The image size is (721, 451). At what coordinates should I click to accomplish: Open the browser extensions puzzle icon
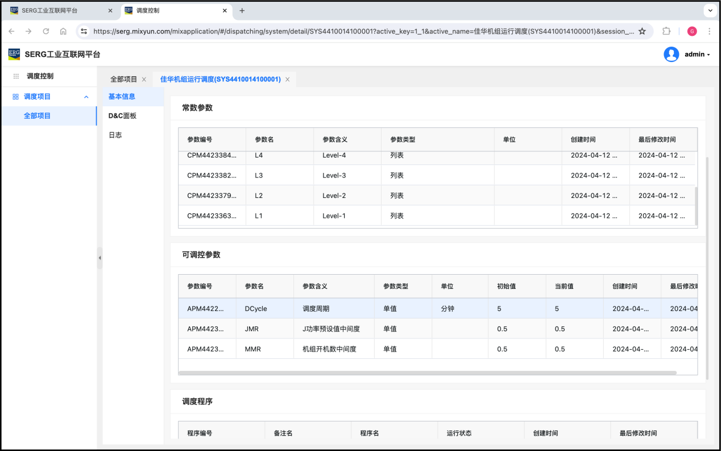click(x=666, y=31)
